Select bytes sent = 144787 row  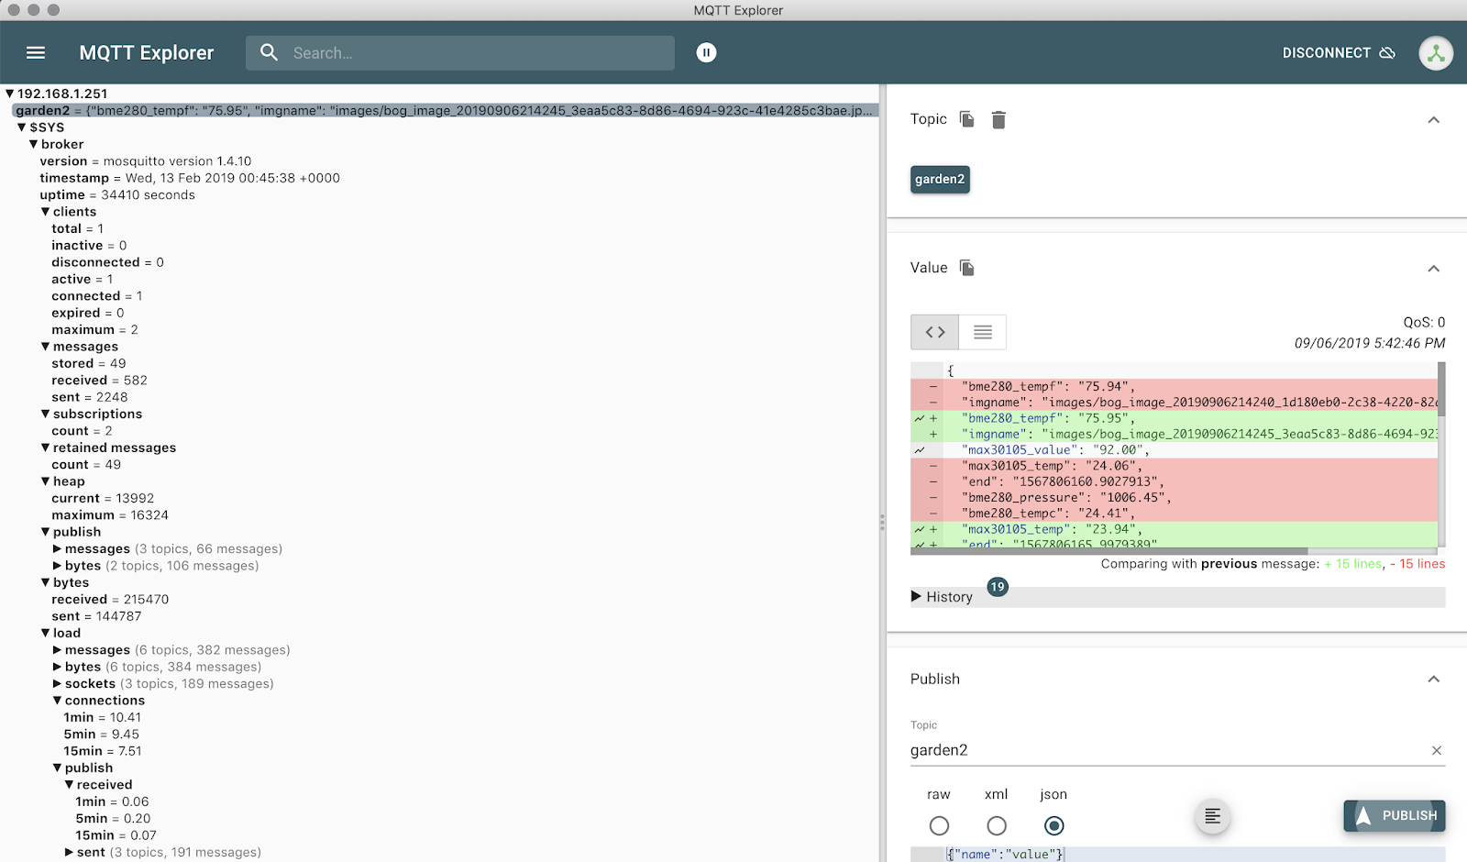pyautogui.click(x=96, y=616)
